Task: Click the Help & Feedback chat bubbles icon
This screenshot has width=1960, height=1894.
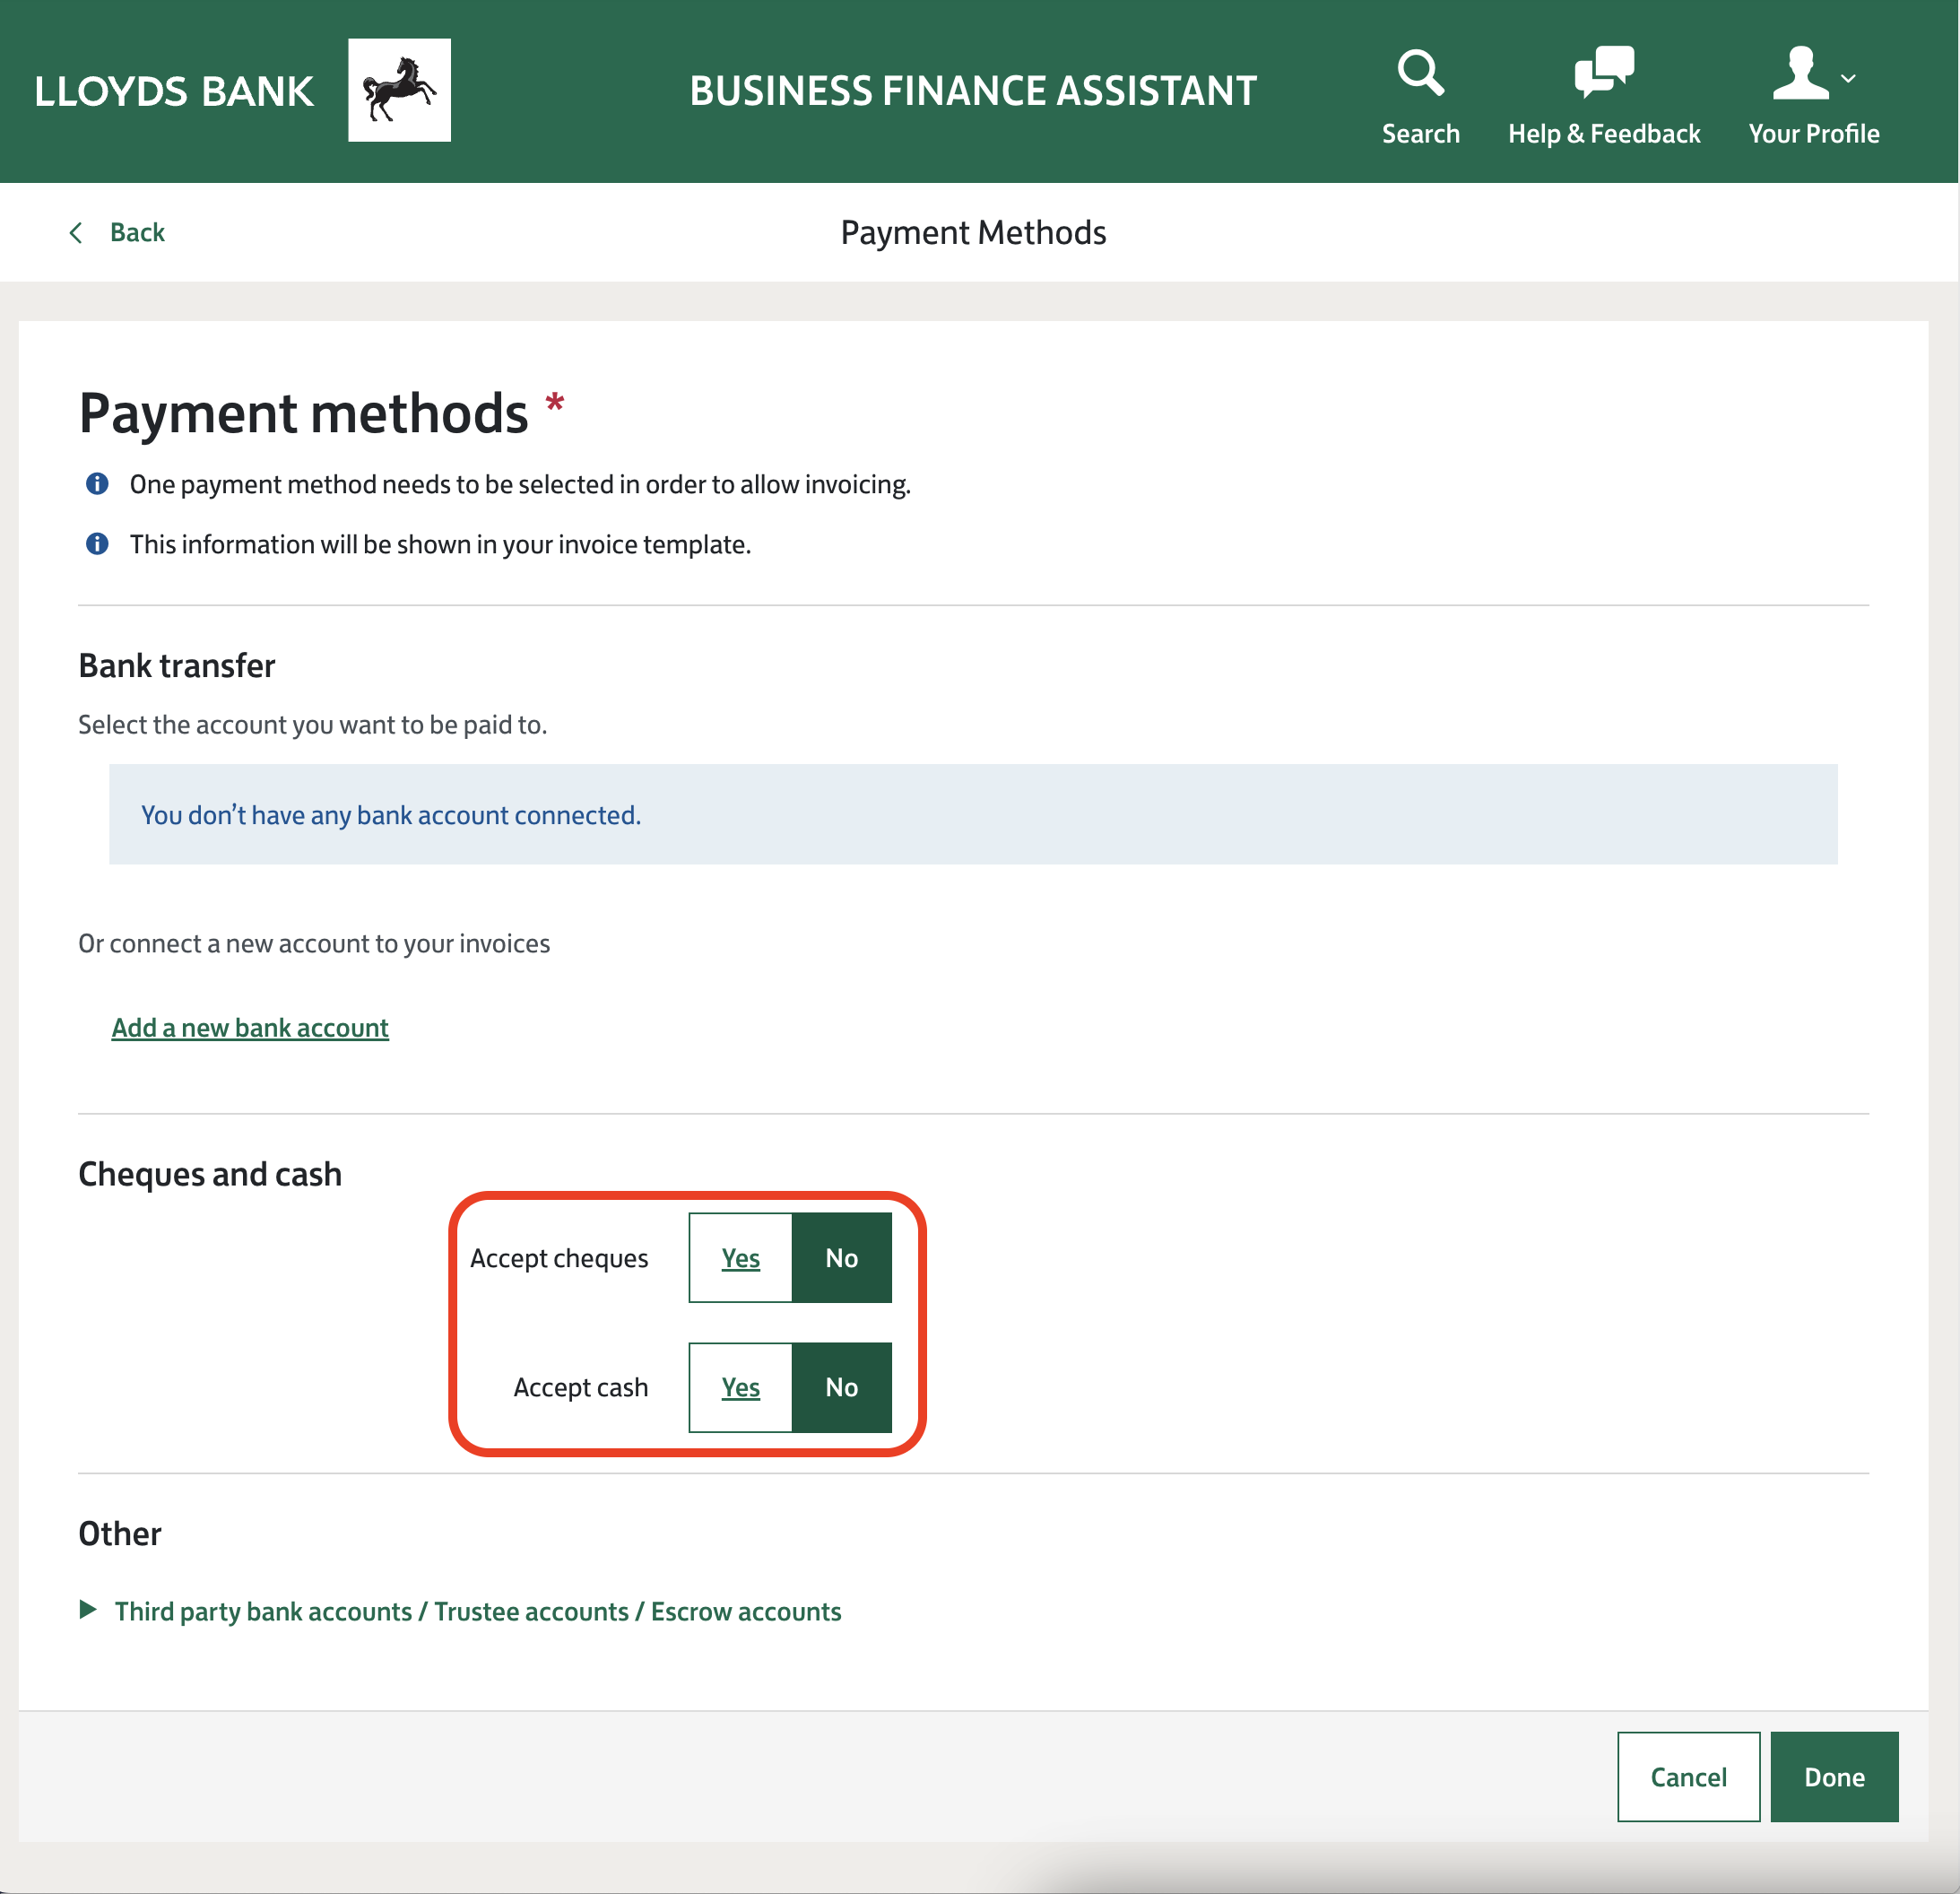Action: 1603,72
